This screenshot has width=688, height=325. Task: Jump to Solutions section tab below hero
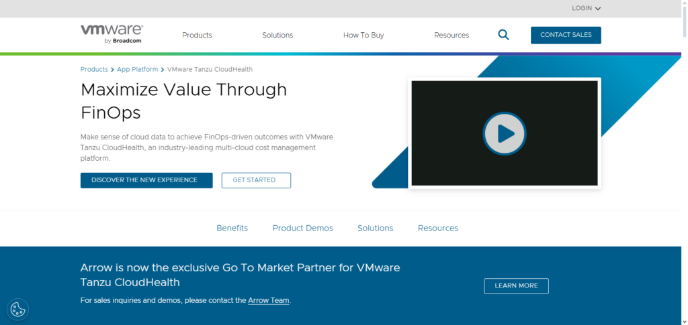tap(375, 229)
